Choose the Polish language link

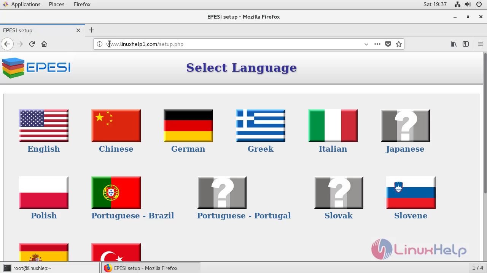[44, 216]
